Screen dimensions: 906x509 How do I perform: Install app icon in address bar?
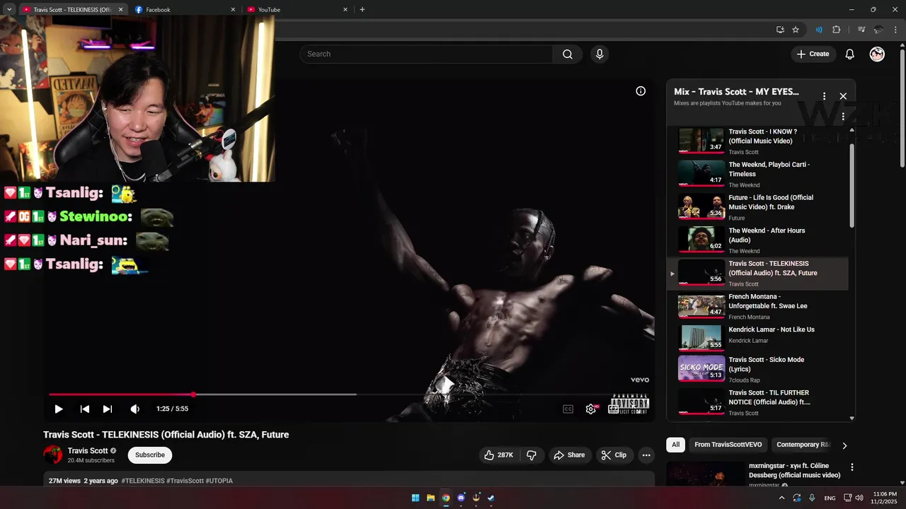point(780,30)
